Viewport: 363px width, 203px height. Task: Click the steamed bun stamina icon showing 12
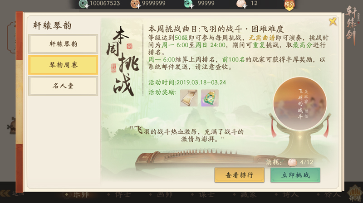tap(240, 4)
